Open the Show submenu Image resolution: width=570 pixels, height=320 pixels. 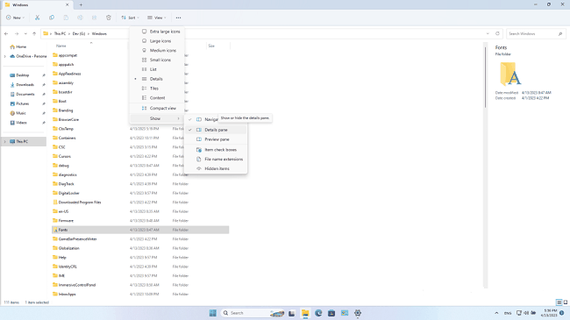point(157,118)
